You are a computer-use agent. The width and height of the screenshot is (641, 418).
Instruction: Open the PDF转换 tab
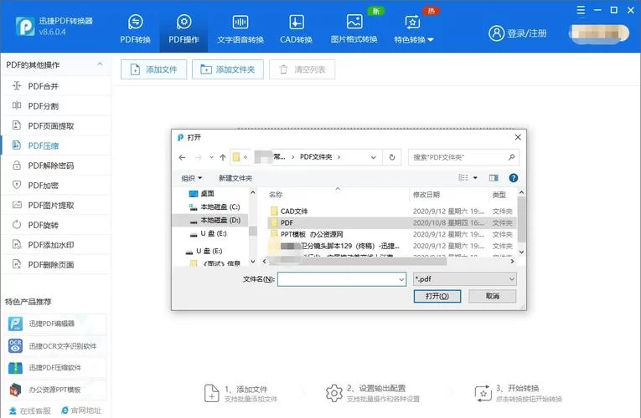coord(135,28)
